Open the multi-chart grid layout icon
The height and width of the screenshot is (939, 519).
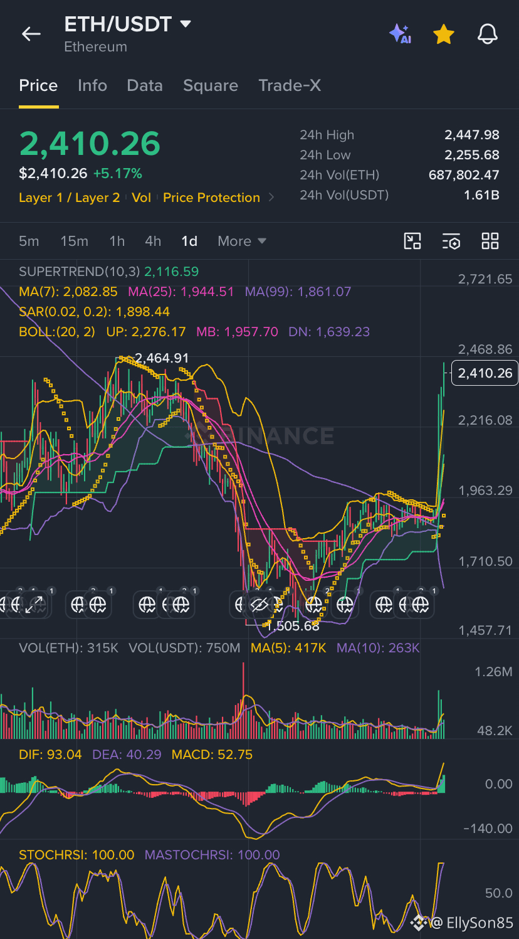490,241
